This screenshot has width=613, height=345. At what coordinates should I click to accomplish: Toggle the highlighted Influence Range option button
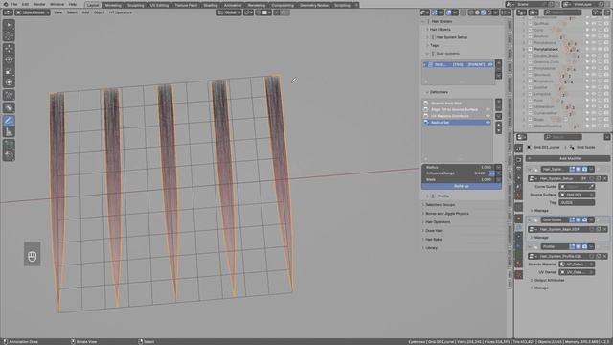[x=492, y=173]
